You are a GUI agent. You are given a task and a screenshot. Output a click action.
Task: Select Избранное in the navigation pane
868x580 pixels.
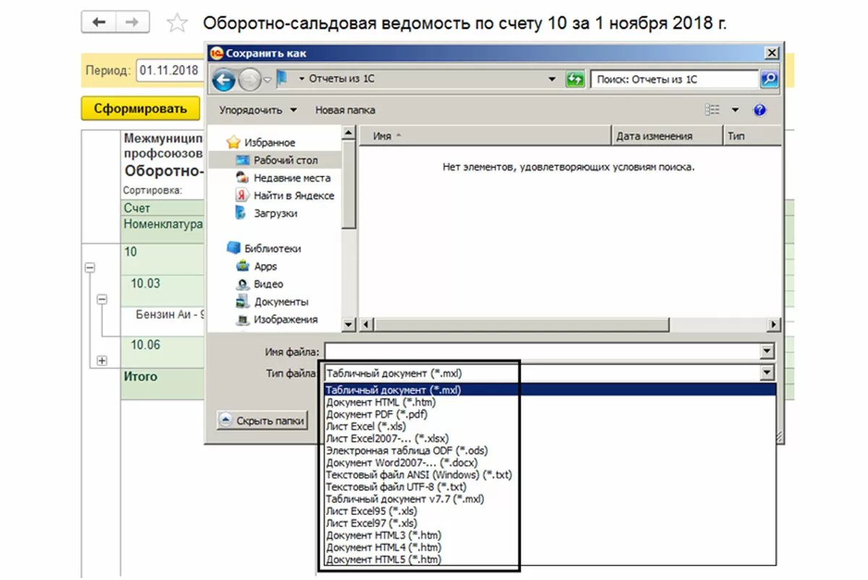261,142
